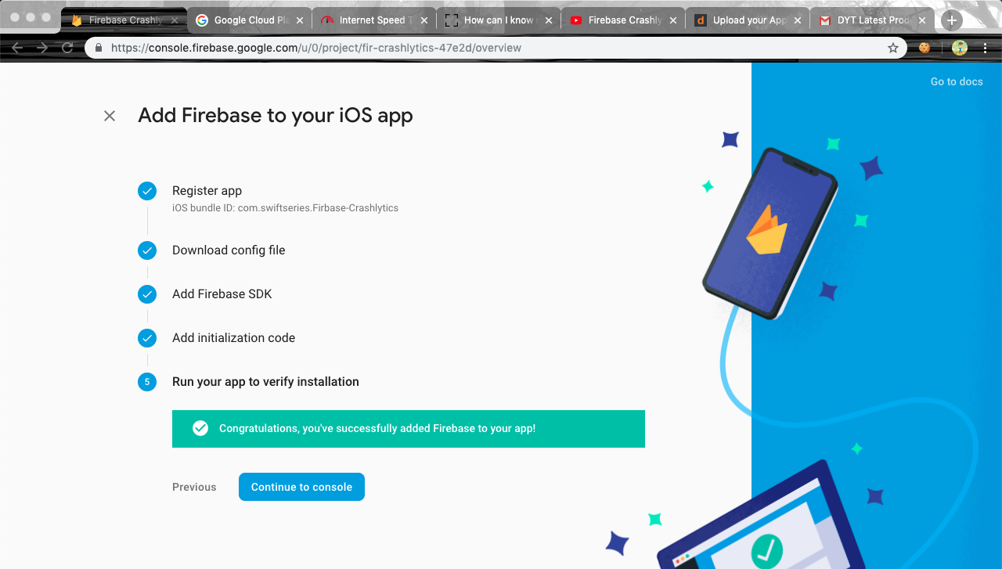Click the Register app step checkmark
1002x569 pixels.
click(x=147, y=191)
